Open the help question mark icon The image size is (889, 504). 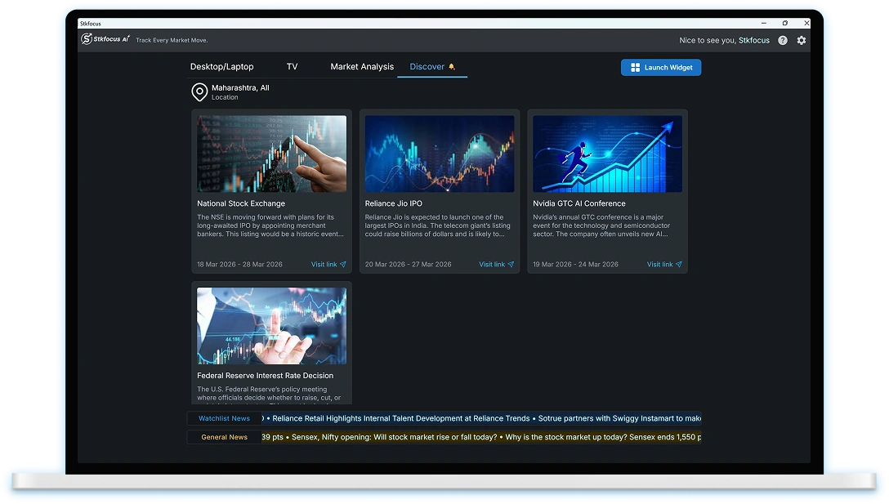(783, 40)
